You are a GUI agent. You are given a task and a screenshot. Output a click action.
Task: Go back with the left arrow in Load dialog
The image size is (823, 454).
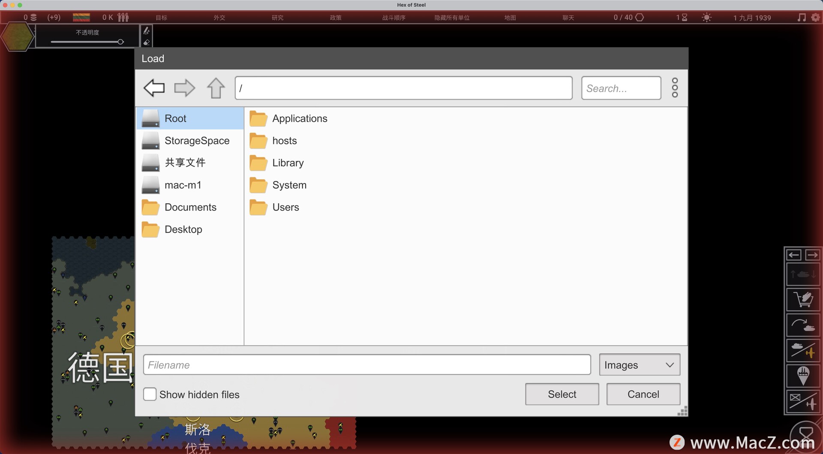tap(154, 88)
